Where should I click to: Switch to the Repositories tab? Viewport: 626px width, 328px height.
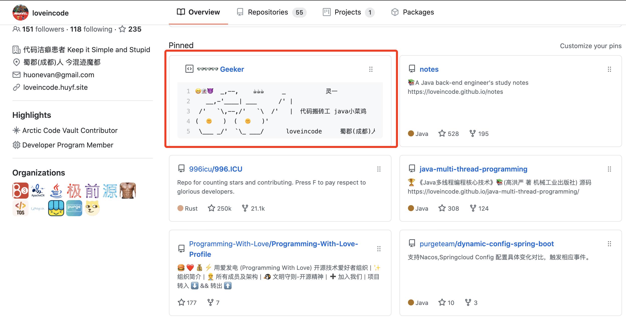tap(268, 12)
